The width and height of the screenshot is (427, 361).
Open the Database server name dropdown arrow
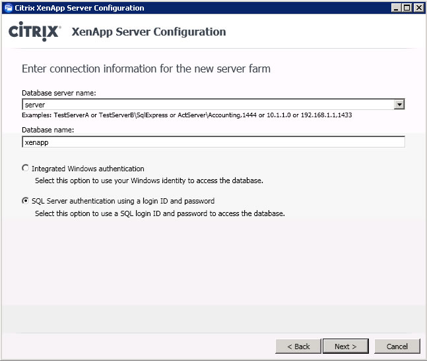click(x=399, y=104)
